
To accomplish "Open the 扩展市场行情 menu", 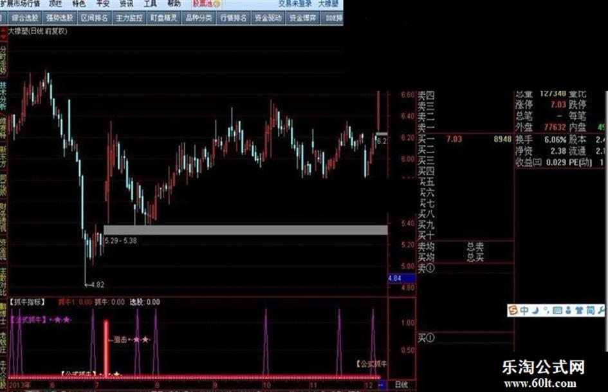I will pyautogui.click(x=21, y=4).
